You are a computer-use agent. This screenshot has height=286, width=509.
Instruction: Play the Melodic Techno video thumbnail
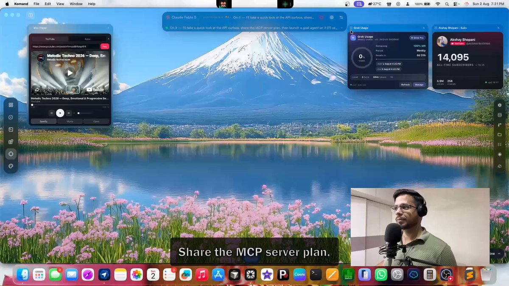point(70,73)
